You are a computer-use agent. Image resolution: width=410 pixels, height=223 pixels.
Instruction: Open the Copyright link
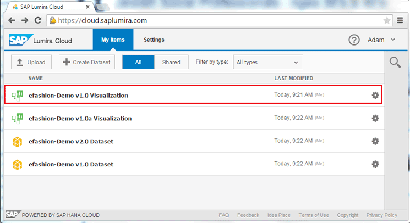(347, 215)
